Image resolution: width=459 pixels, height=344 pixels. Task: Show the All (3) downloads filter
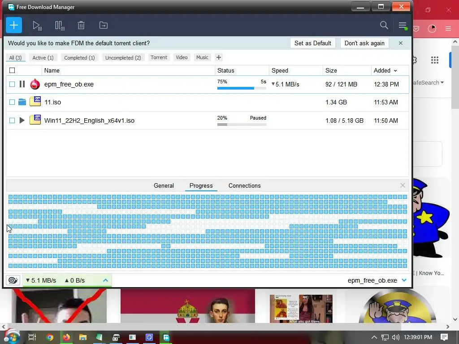pos(15,58)
